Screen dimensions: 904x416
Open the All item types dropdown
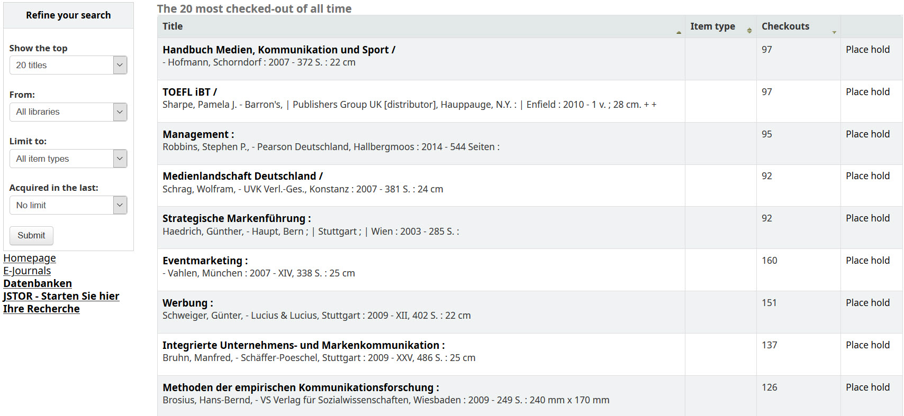[68, 159]
